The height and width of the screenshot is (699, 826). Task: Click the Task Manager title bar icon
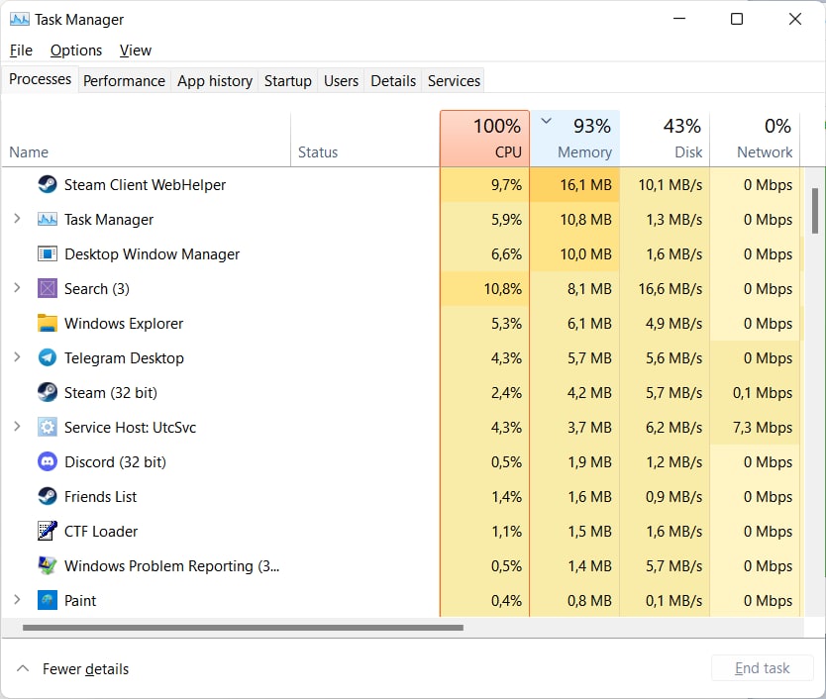(x=20, y=20)
